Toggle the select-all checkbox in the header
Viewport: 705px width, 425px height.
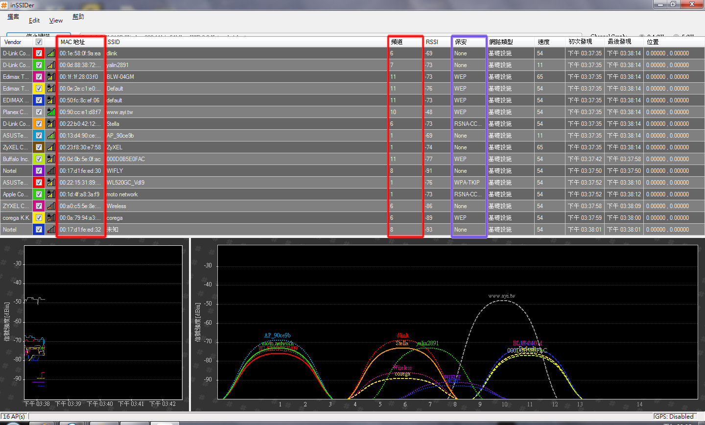tap(39, 42)
